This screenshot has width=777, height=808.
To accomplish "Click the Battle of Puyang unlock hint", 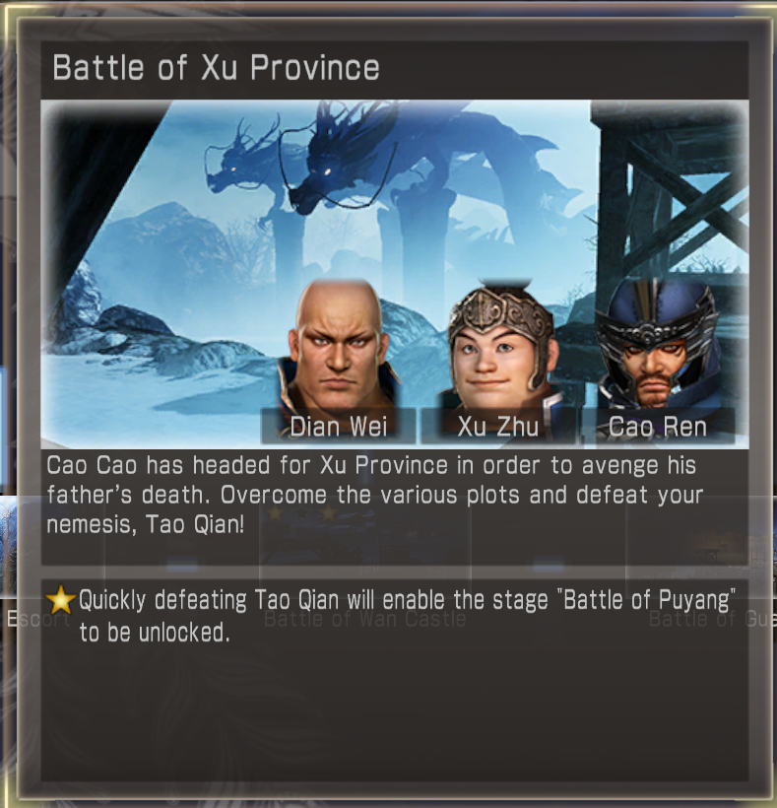I will pos(407,616).
